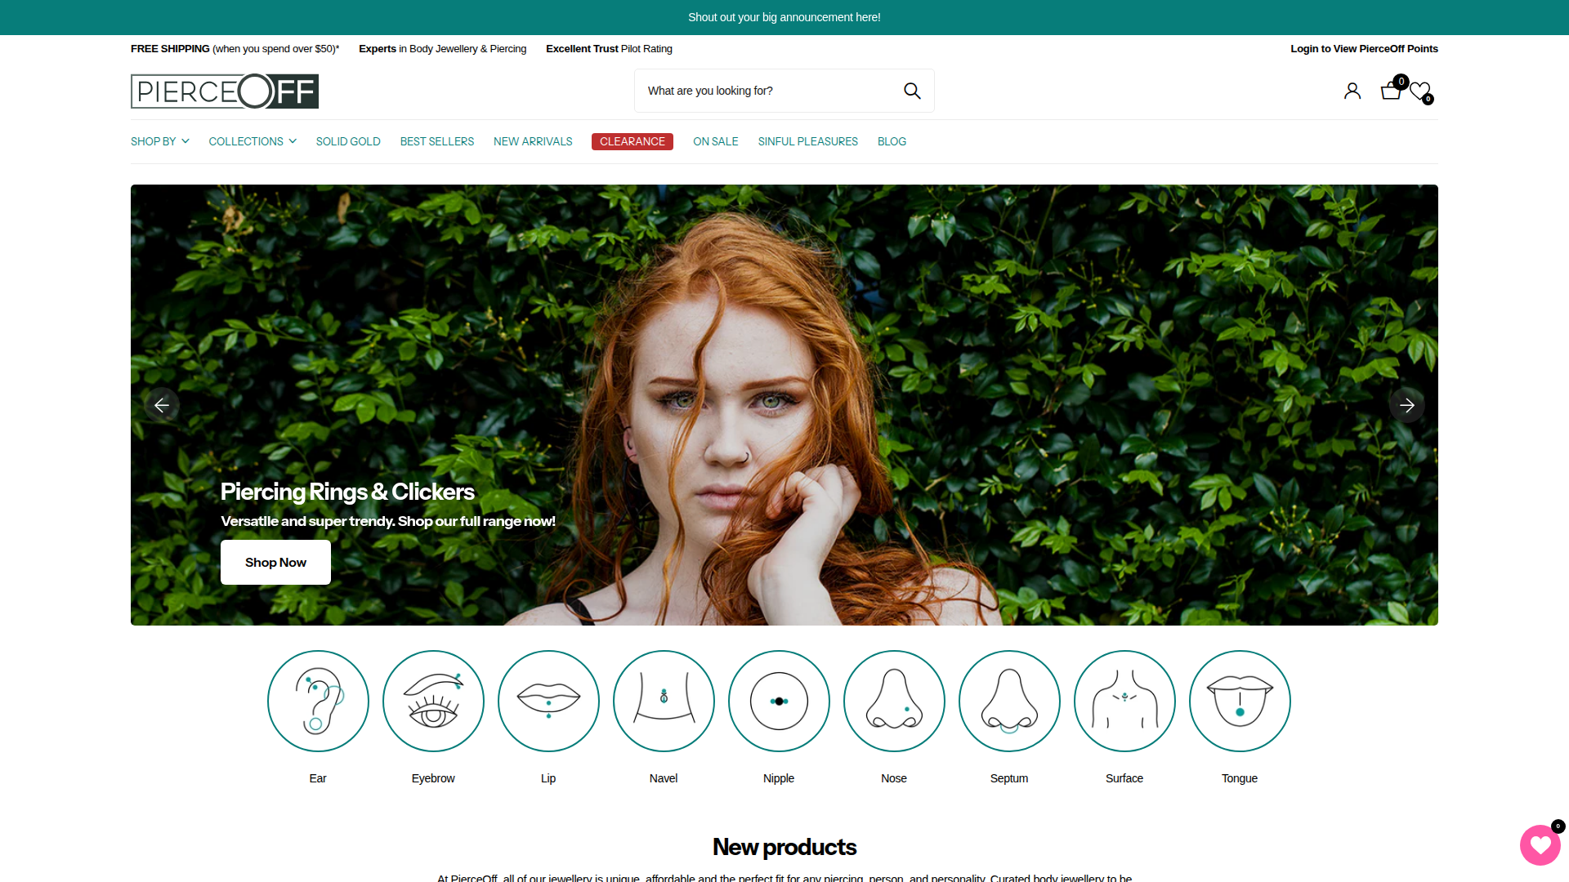This screenshot has width=1569, height=882.
Task: Click the search magnifier icon
Action: pos(912,91)
